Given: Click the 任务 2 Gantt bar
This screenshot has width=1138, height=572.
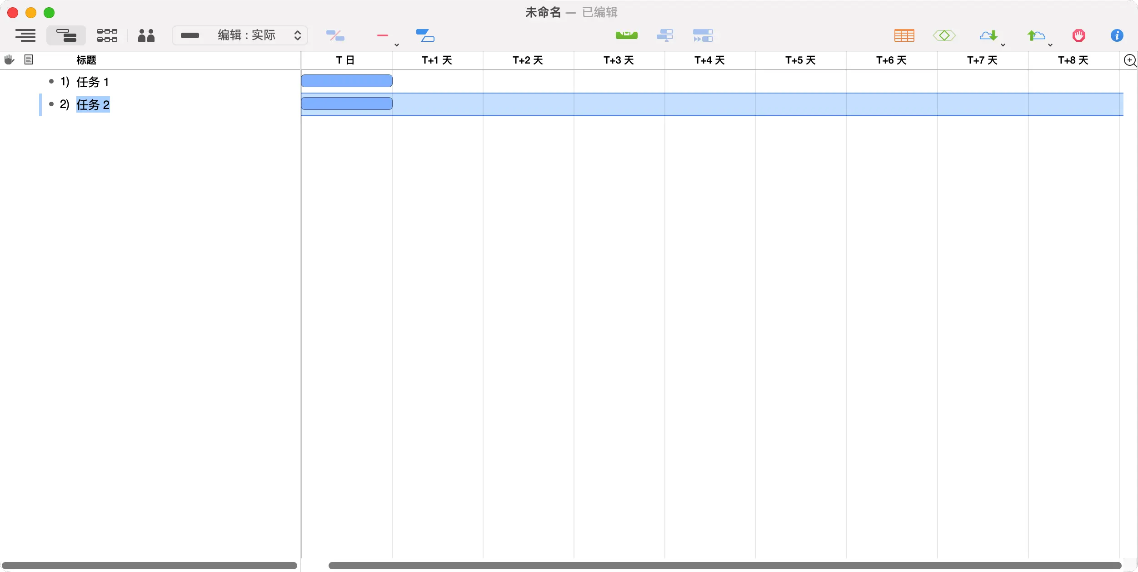Looking at the screenshot, I should (346, 104).
